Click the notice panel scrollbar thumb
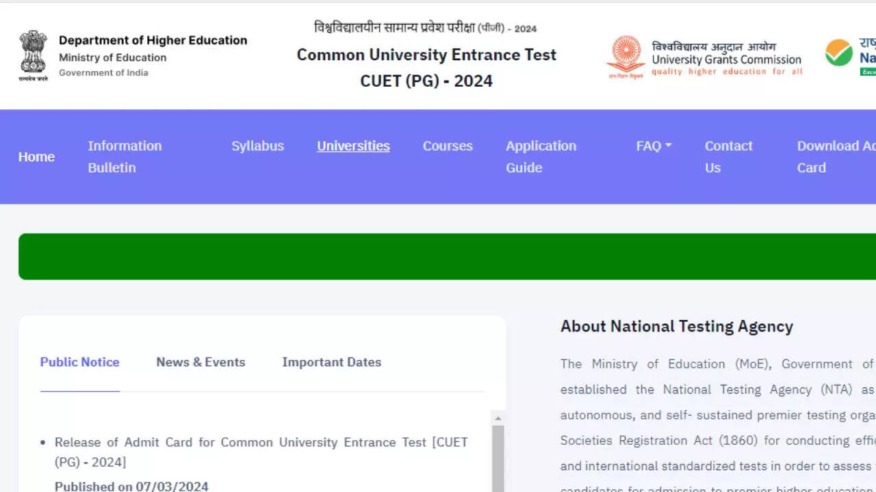Viewport: 876px width, 492px height. tap(498, 458)
